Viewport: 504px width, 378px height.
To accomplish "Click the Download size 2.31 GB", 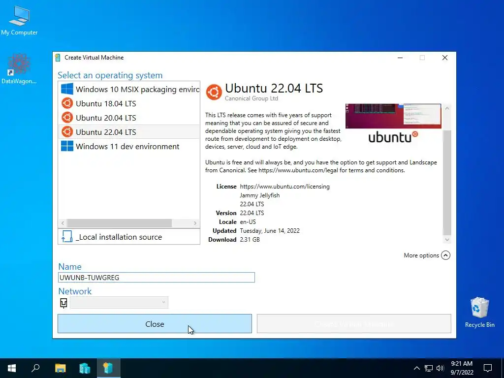I will point(250,240).
